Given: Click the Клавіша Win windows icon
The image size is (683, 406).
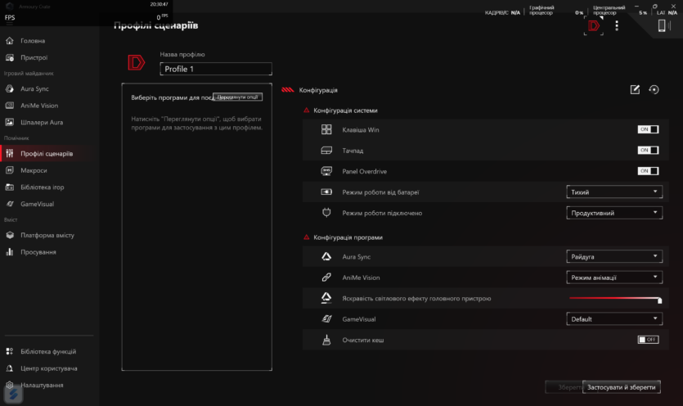Looking at the screenshot, I should (x=326, y=129).
